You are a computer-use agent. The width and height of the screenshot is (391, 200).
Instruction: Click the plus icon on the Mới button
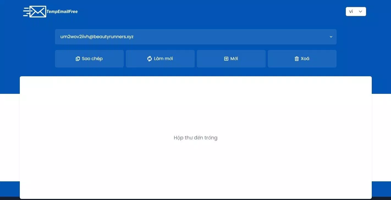pyautogui.click(x=226, y=58)
